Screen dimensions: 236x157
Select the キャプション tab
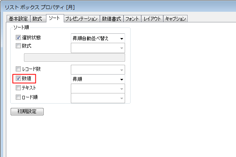pos(175,18)
